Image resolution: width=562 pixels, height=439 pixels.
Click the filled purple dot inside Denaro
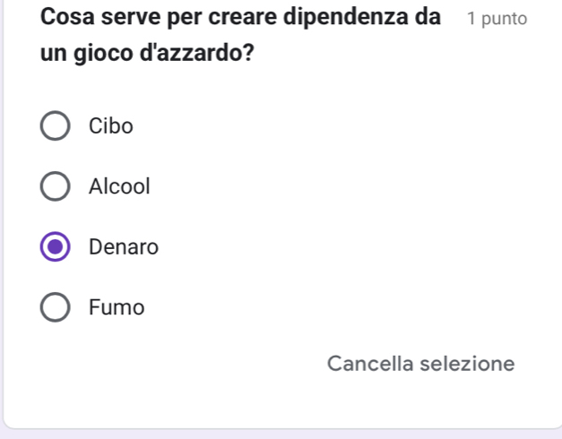(56, 247)
